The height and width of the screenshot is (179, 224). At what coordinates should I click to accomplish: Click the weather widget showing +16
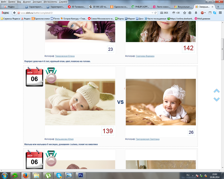tap(176, 13)
